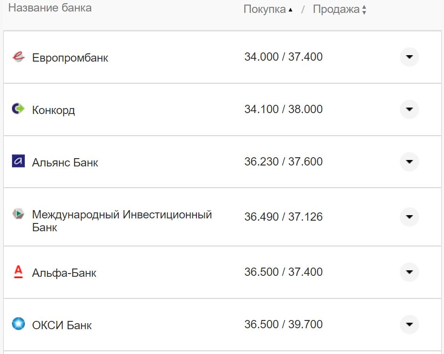Image resolution: width=444 pixels, height=354 pixels.
Task: Click the double-arrow sort control near Продажа
Action: pyautogui.click(x=365, y=8)
